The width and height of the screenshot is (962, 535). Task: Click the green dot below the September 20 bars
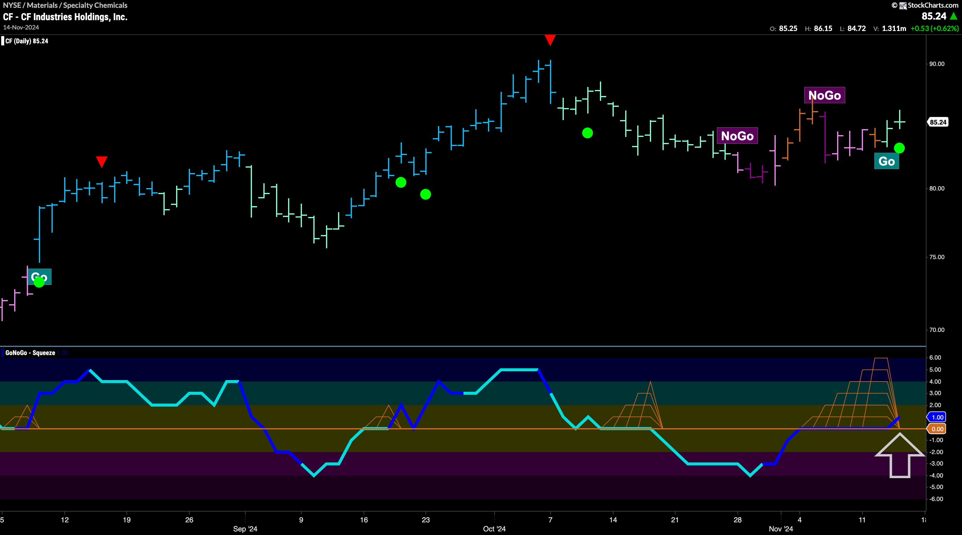point(401,182)
